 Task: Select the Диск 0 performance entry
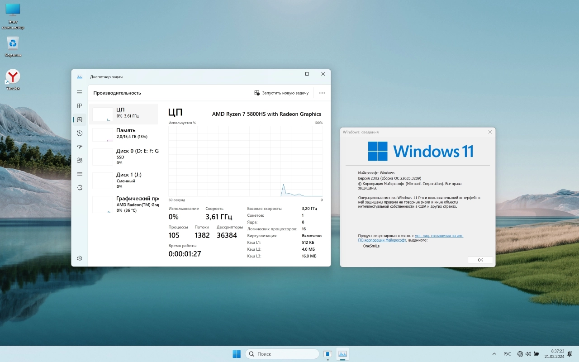point(123,157)
